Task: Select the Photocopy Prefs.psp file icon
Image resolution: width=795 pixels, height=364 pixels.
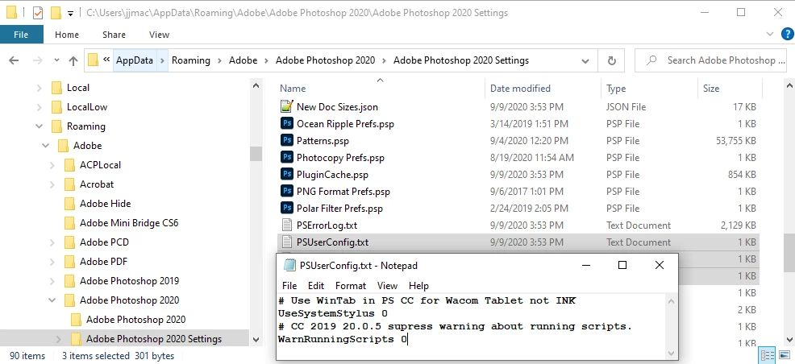Action: pyautogui.click(x=287, y=158)
